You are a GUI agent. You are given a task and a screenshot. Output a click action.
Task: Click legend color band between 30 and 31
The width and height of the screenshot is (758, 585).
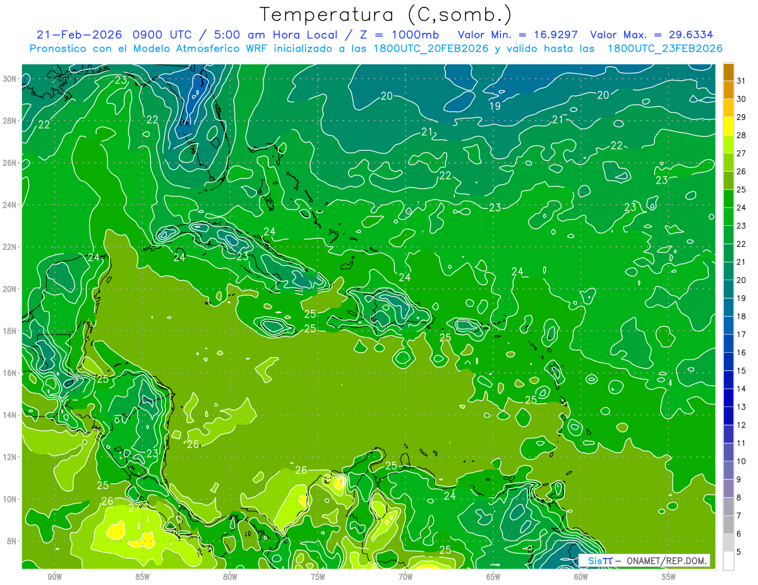point(728,90)
